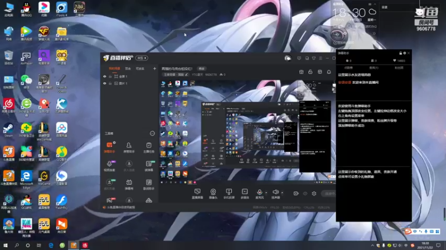Open the WeGame desktop icon
This screenshot has width=446, height=250.
(x=44, y=178)
